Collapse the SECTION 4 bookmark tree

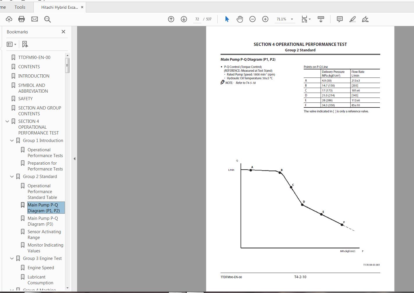[x=7, y=121]
